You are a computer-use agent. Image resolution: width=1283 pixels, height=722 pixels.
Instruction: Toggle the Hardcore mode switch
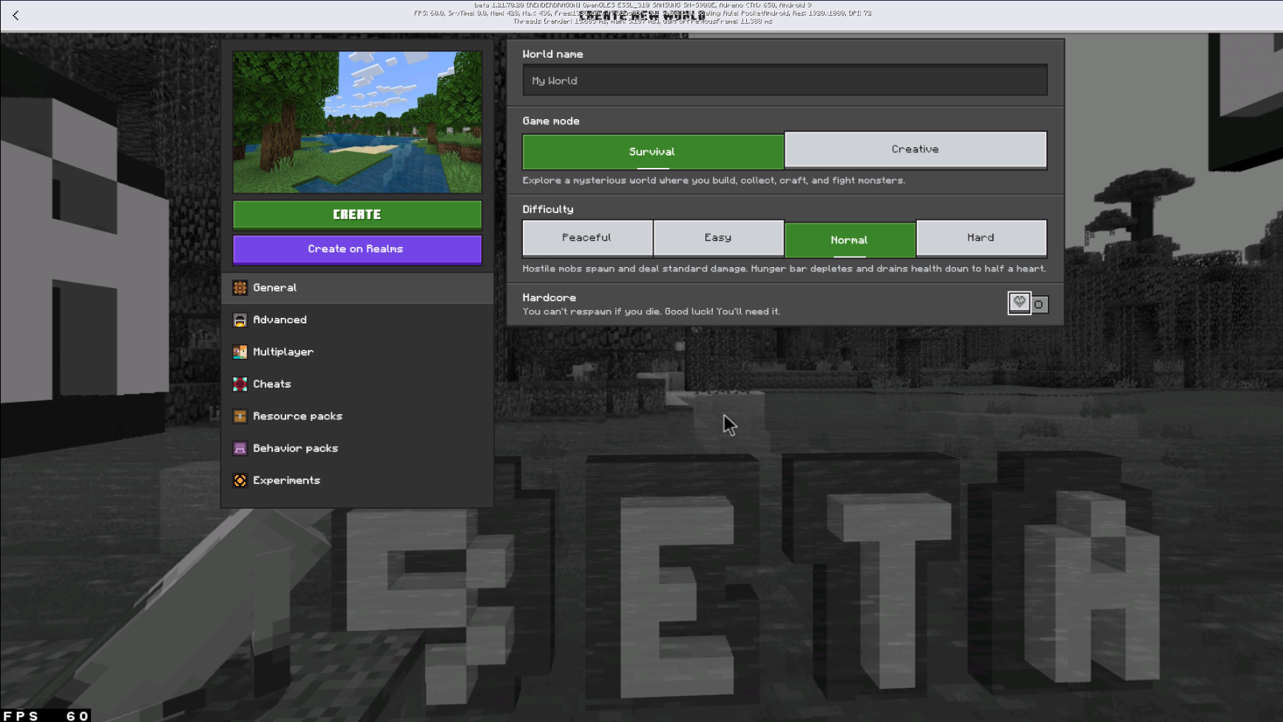[x=1028, y=303]
